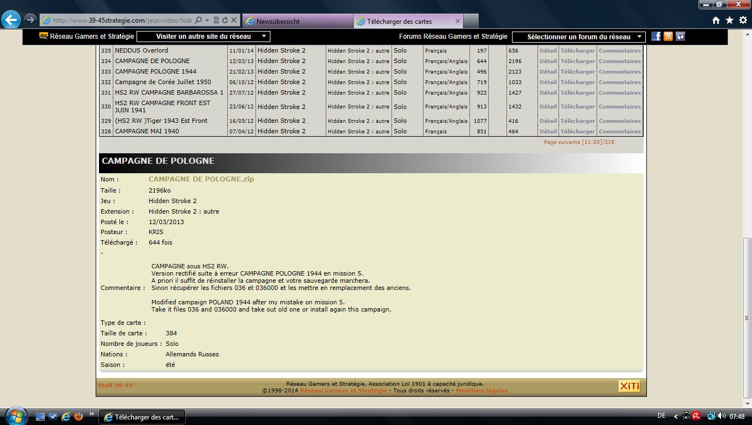
Task: Switch to the Newsübersicht tab
Action: click(297, 21)
